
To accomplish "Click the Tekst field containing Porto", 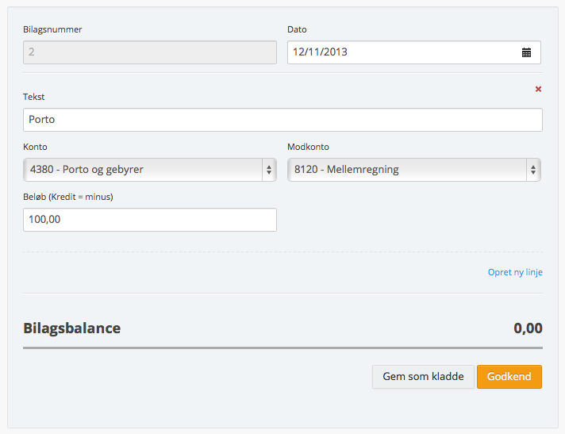I will 282,120.
